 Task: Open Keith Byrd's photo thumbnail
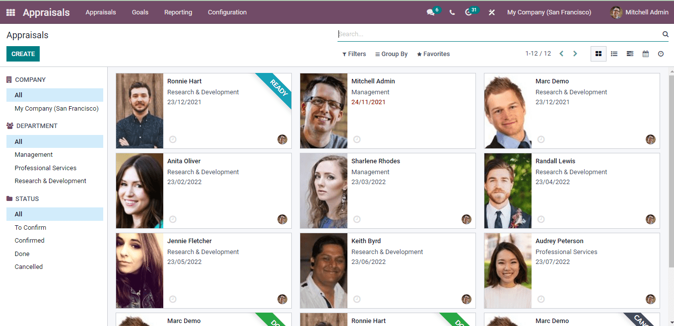pyautogui.click(x=324, y=271)
